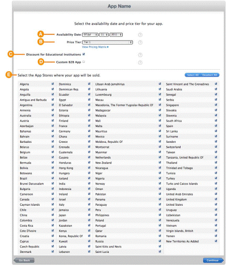
Task: Toggle the Canada store checkbox
Action: (53, 199)
